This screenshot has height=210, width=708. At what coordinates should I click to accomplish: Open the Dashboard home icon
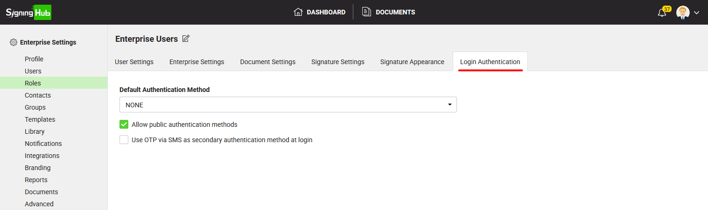click(x=298, y=12)
